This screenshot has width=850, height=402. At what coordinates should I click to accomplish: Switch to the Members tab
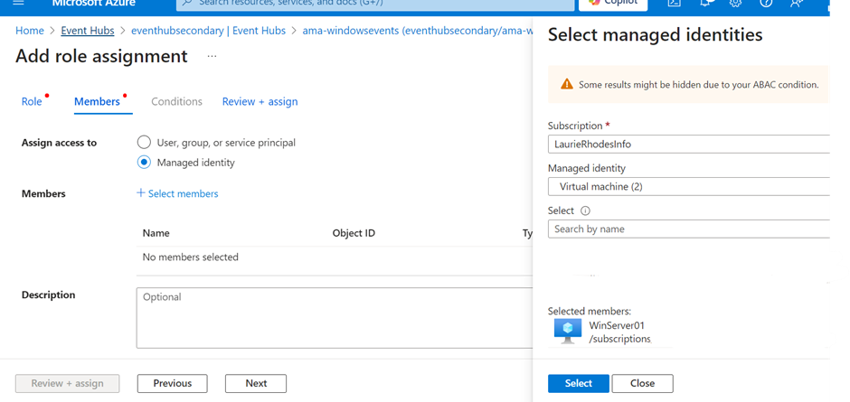(97, 101)
